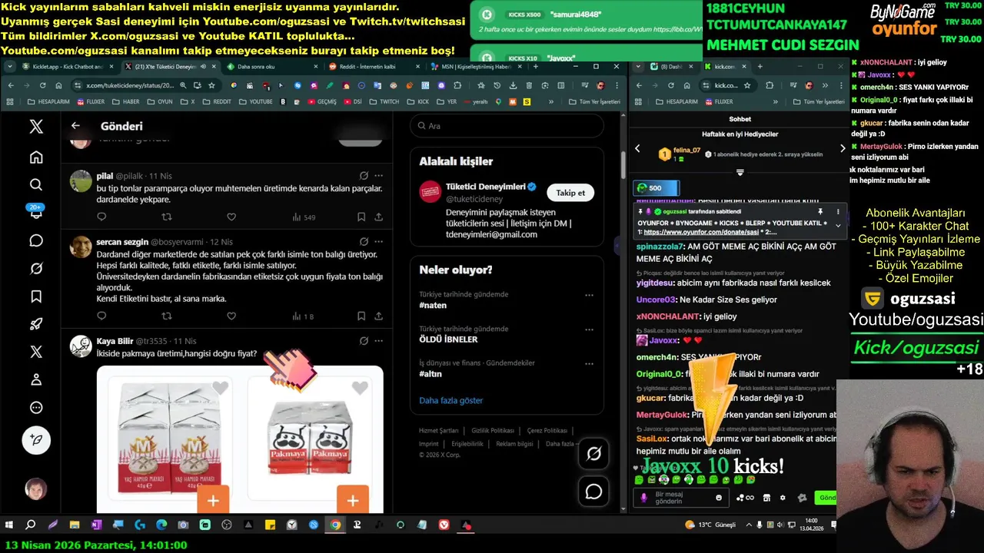Share pilal's tweet

[x=378, y=217]
